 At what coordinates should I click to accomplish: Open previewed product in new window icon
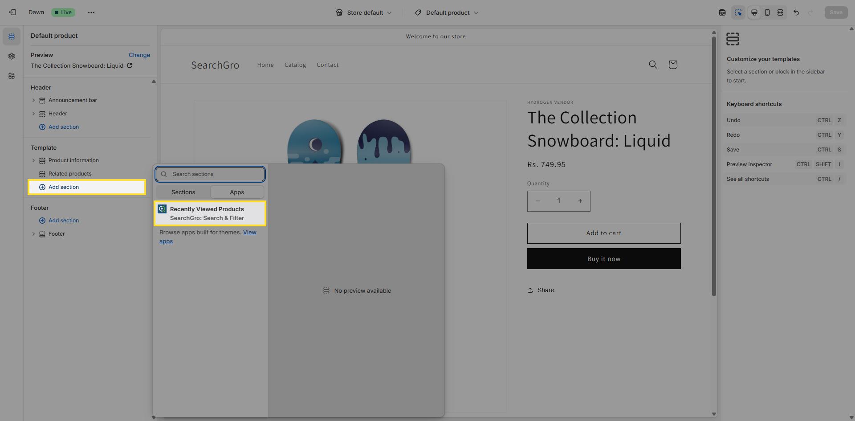[x=130, y=65]
